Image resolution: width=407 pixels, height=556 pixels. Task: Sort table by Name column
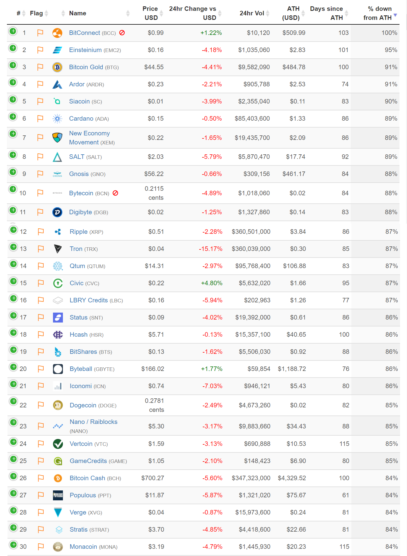coord(78,13)
